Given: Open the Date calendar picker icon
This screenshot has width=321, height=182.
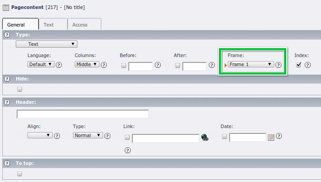Looking at the screenshot, I should coord(271,138).
